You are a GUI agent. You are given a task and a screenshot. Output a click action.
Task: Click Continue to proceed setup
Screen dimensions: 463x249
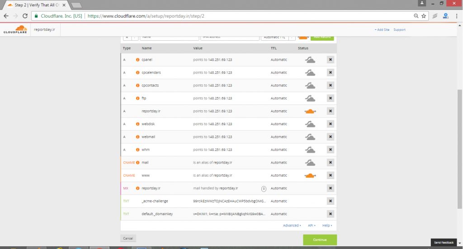320,240
